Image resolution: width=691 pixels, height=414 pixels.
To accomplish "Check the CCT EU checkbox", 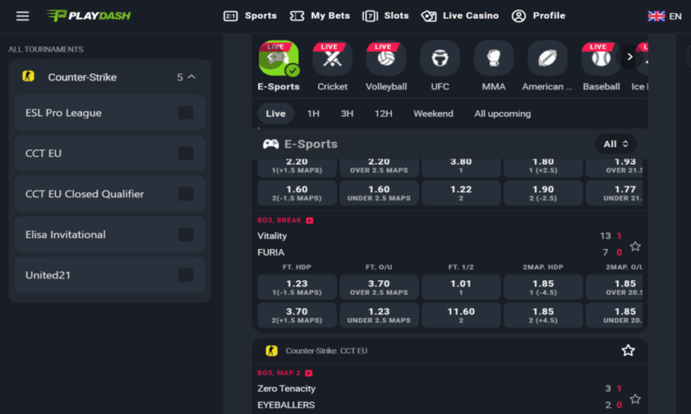I will (x=185, y=153).
